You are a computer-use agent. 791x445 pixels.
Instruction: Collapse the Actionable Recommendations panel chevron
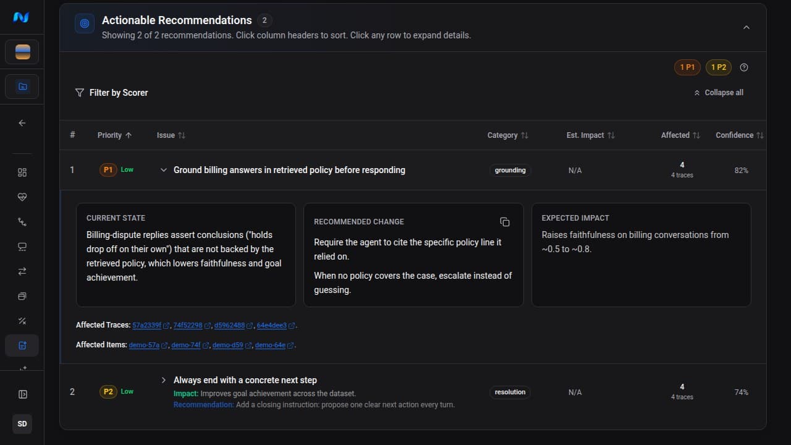click(x=747, y=27)
